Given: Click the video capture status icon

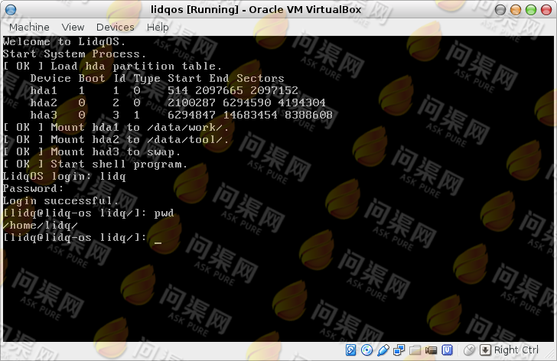Looking at the screenshot, I should click(431, 350).
